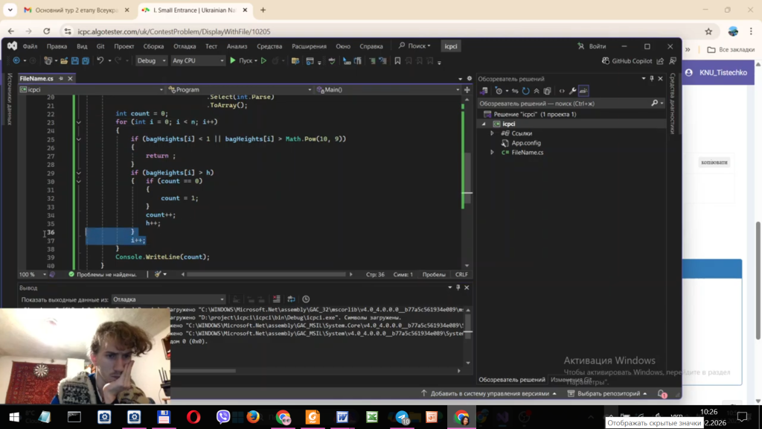Click the Save All toolbar icon
The width and height of the screenshot is (762, 429).
(x=86, y=61)
